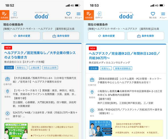
Task: Tap 給与 yen icon, メディカルコンサルティング card
Action: 92,110
